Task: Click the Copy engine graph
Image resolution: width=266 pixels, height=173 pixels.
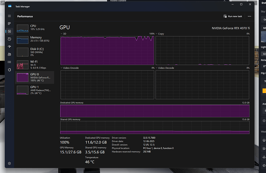Action: [x=202, y=50]
